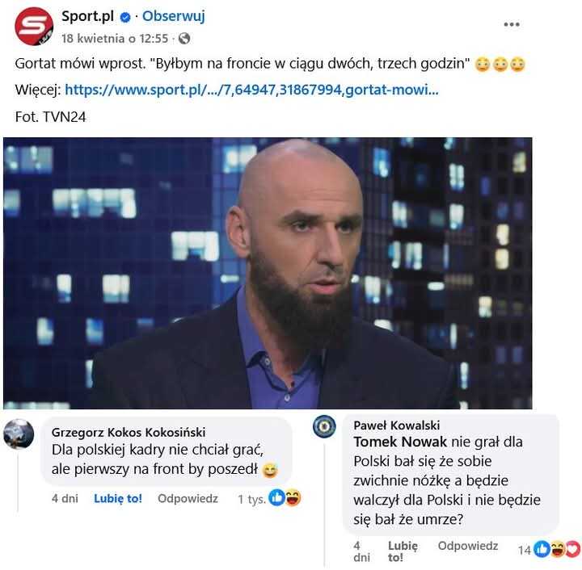View the Gortat TVN24 photo
The image size is (582, 570).
pyautogui.click(x=268, y=273)
